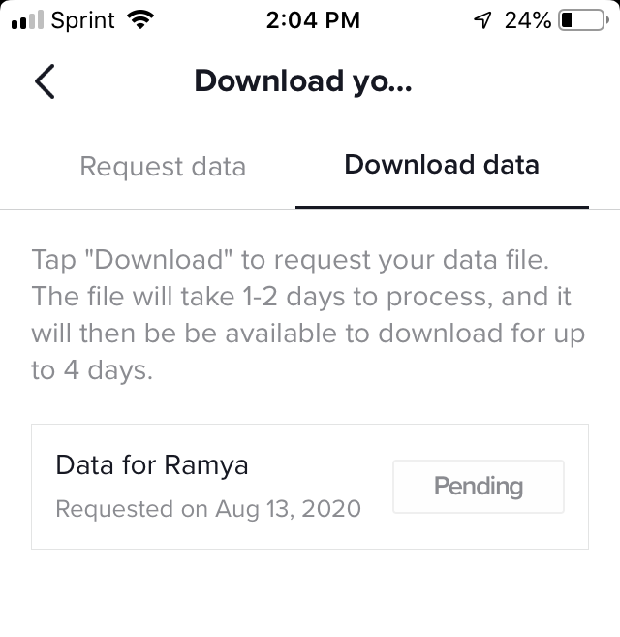
Task: Click the Pending status button
Action: pyautogui.click(x=479, y=487)
